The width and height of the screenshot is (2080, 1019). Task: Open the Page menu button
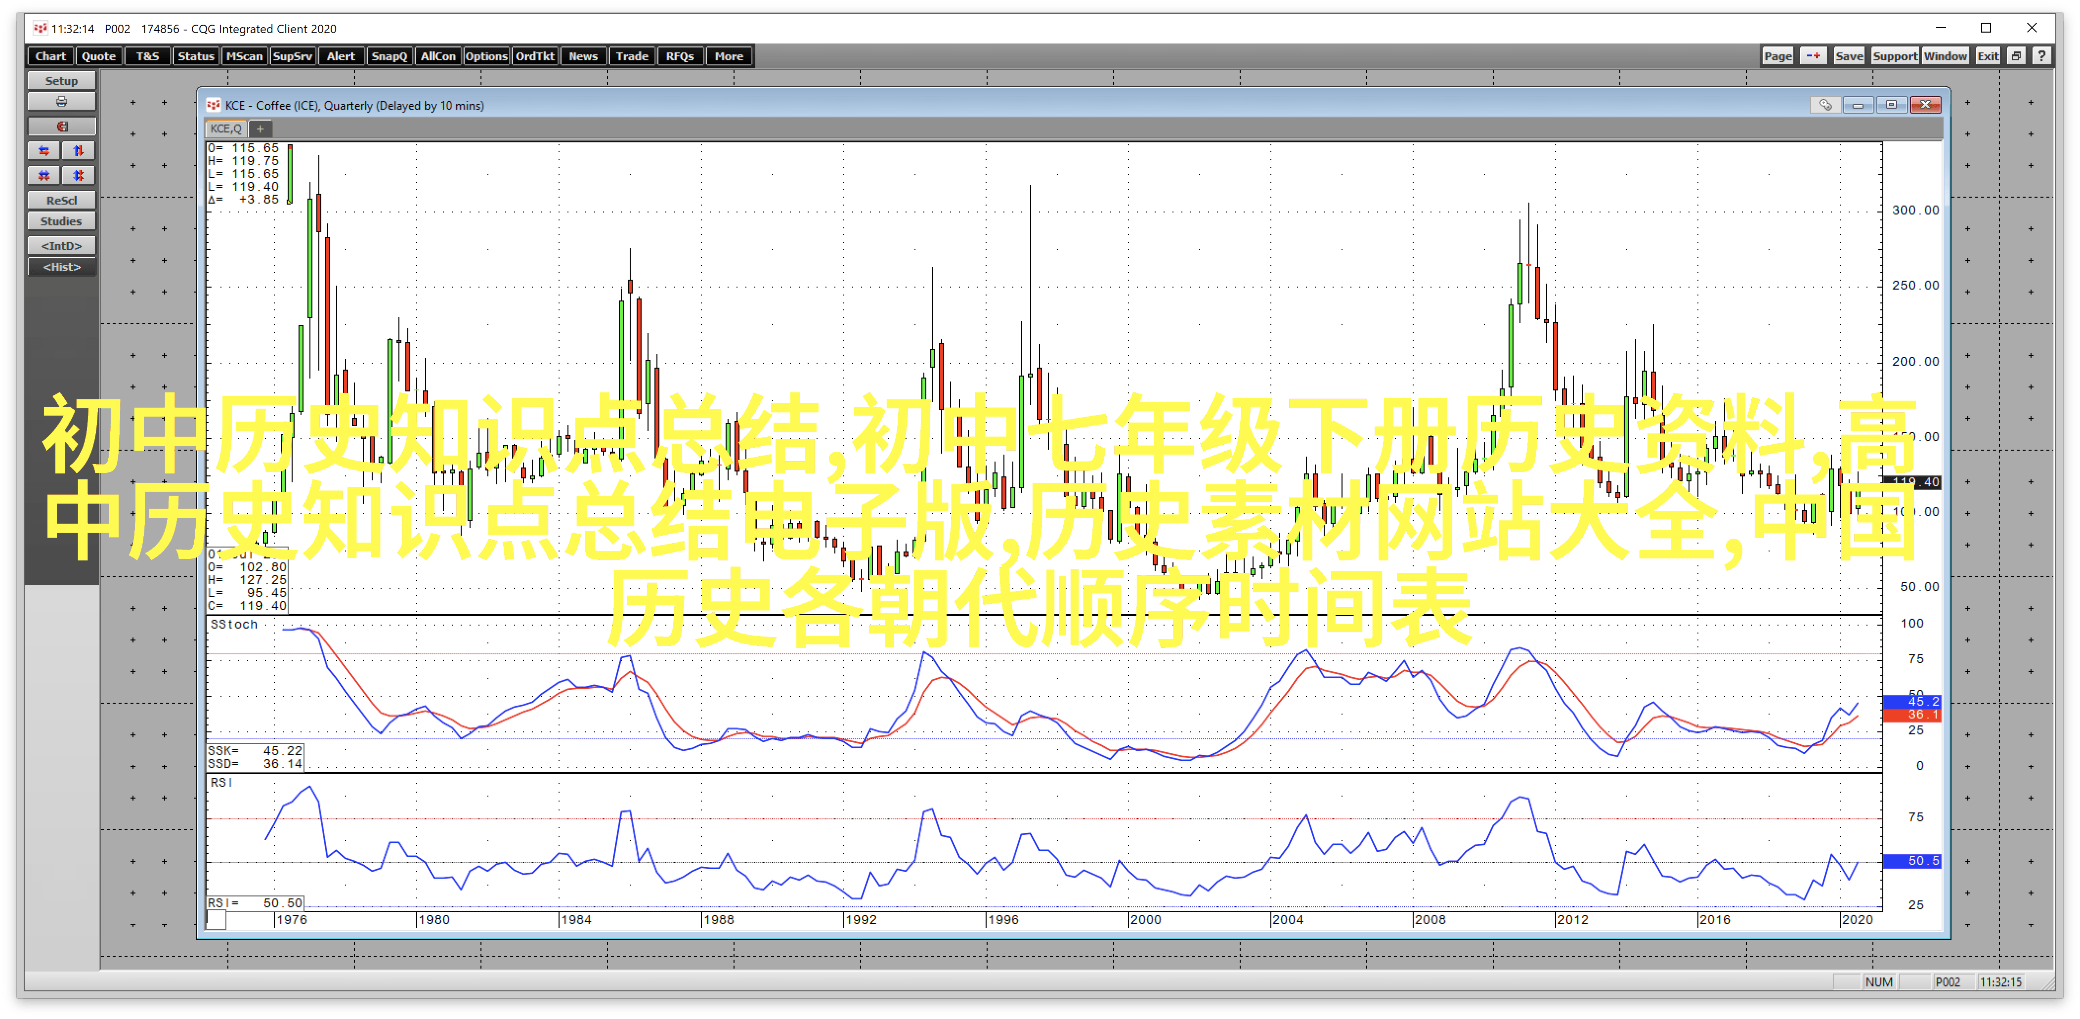tap(1777, 56)
